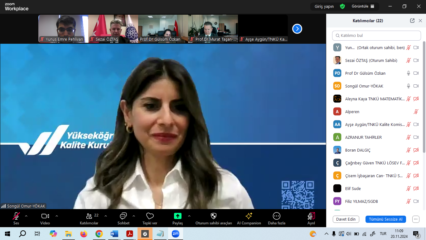Open Firefox from taskbar
426x240 pixels.
coord(84,234)
